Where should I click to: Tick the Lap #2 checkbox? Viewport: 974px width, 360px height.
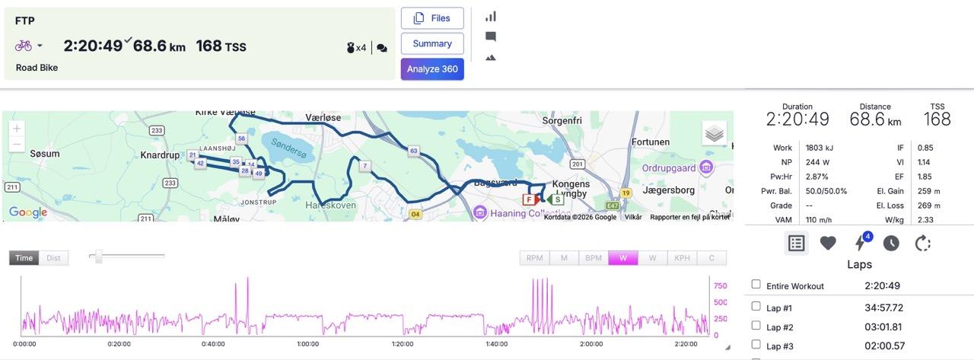click(x=756, y=326)
